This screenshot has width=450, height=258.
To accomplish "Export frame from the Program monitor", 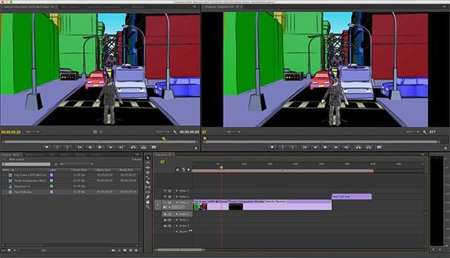I will click(379, 147).
